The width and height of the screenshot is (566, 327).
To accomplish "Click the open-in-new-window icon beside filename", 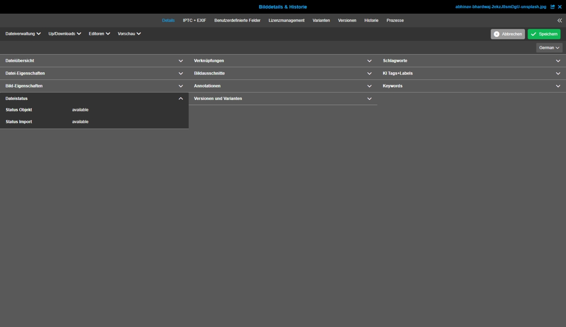I will [552, 7].
